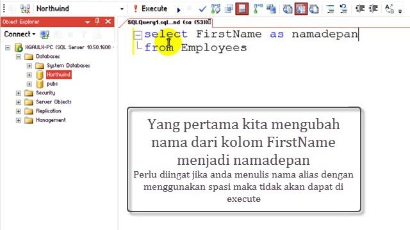Comment out the selected lines icon
The width and height of the screenshot is (410, 230).
tap(331, 9)
